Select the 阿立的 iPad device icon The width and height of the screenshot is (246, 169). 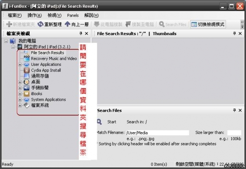[x=20, y=47]
